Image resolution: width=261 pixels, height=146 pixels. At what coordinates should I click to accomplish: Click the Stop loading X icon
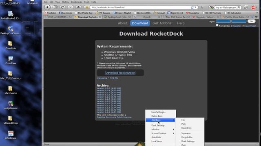coord(71,7)
